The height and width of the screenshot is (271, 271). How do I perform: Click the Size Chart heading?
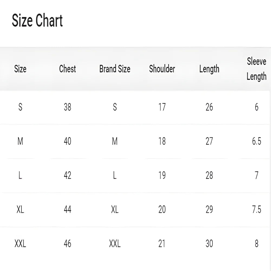[x=37, y=21]
